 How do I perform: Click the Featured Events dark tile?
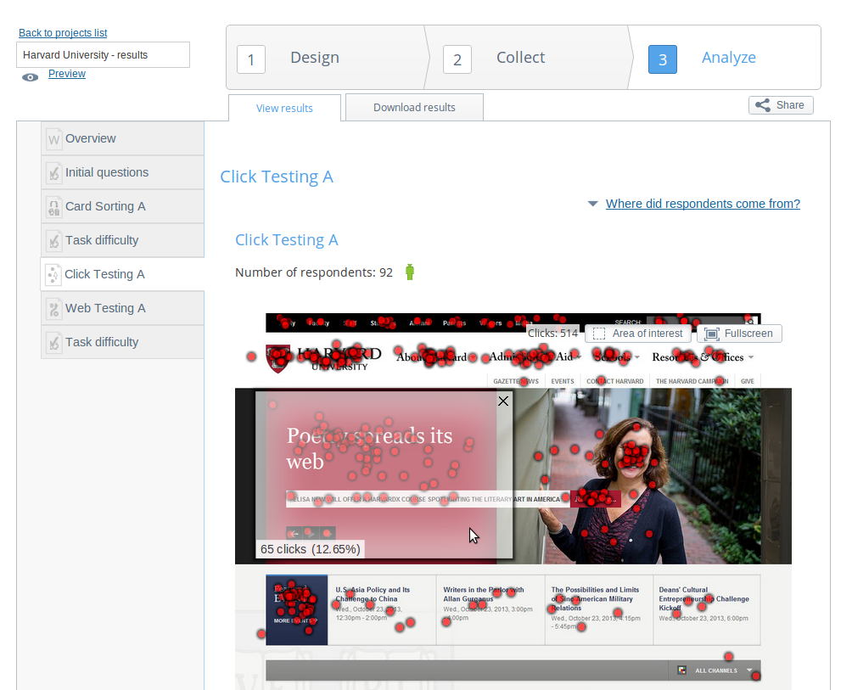pyautogui.click(x=297, y=610)
